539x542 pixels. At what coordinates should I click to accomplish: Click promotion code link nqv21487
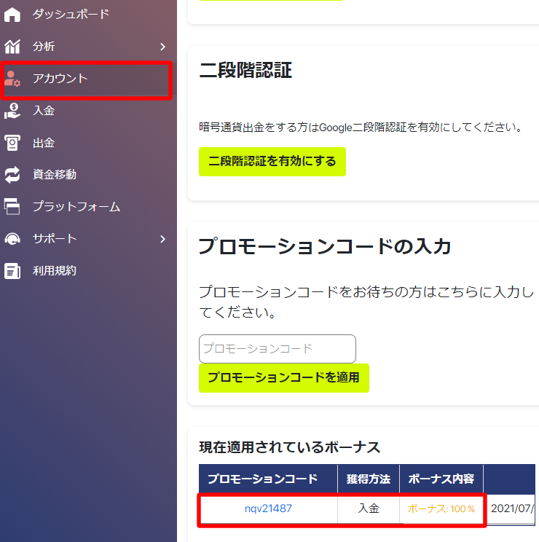point(268,508)
